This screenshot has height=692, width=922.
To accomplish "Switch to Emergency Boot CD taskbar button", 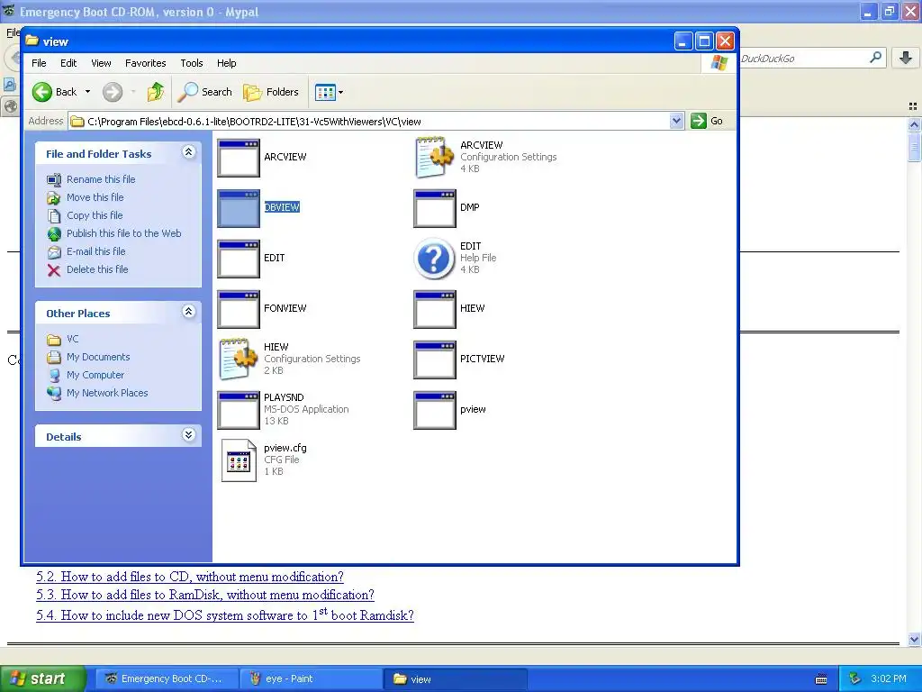I will (167, 678).
